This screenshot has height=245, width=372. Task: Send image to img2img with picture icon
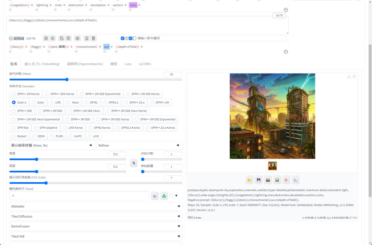tap(277, 180)
